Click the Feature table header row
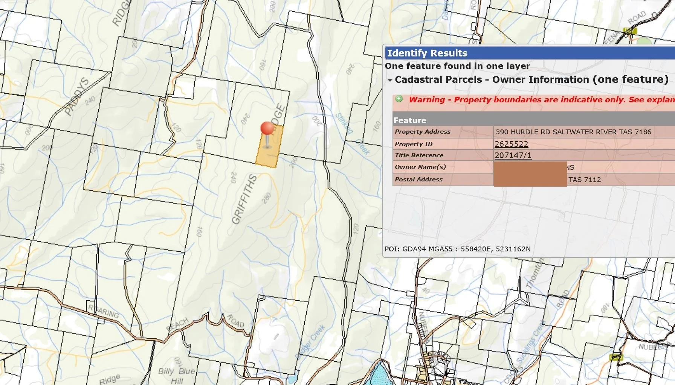 pyautogui.click(x=527, y=120)
